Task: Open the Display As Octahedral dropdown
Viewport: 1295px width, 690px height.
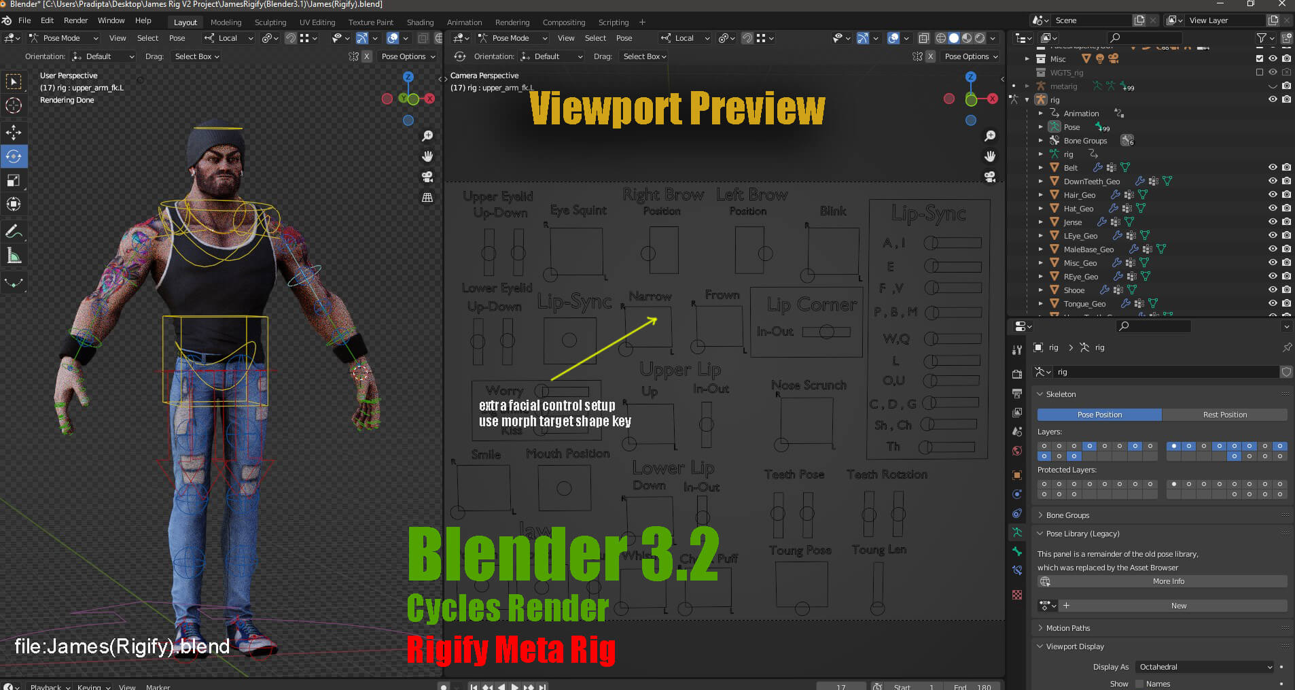Action: tap(1205, 667)
